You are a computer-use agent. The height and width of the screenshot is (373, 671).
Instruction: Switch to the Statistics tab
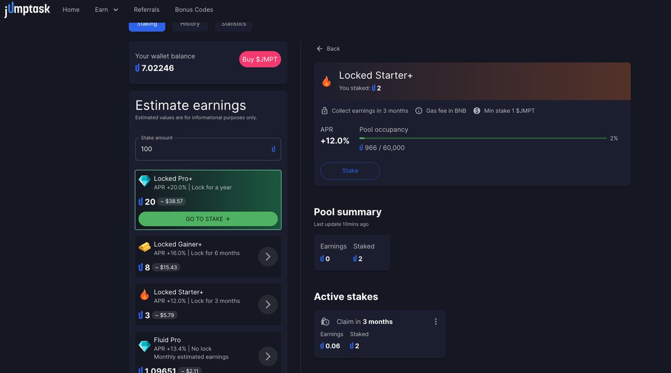(x=234, y=25)
